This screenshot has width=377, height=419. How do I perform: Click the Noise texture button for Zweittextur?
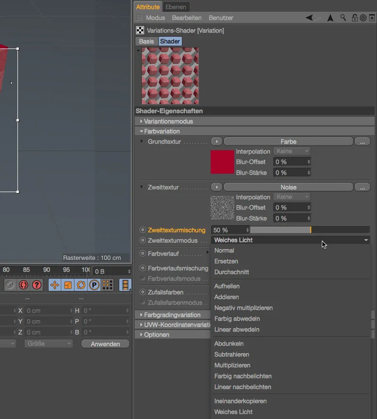tap(288, 187)
